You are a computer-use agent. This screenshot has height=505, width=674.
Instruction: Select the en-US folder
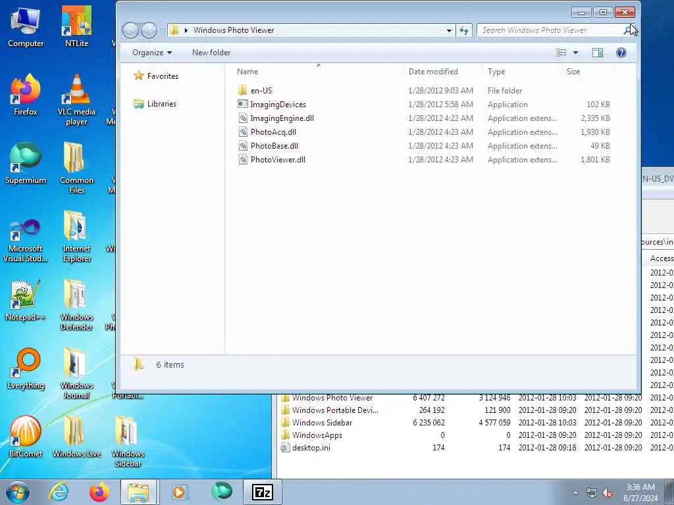(x=423, y=91)
